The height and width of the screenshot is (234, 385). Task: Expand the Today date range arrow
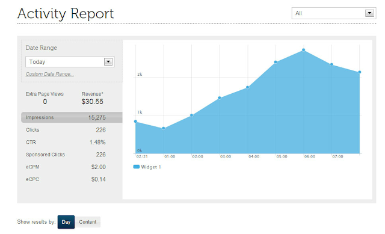point(108,61)
